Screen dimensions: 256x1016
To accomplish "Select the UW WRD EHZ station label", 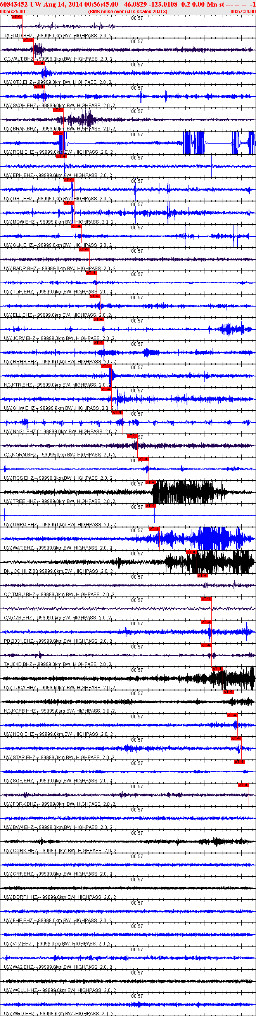I will point(19,1013).
